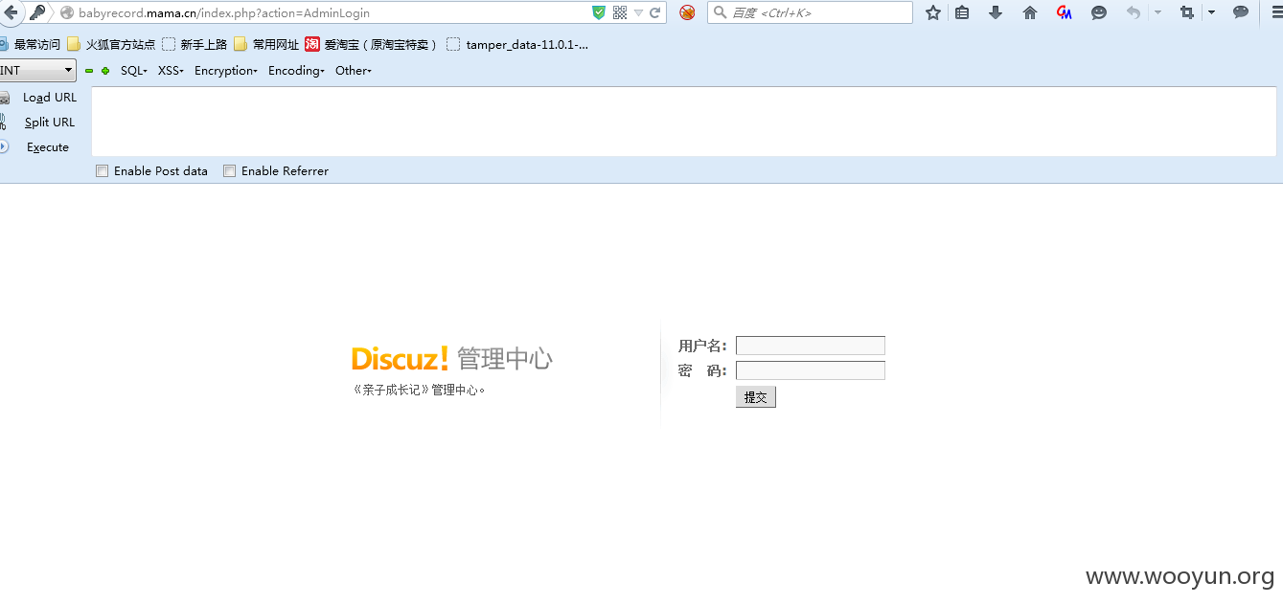The width and height of the screenshot is (1283, 604).
Task: Click the globe site identity icon
Action: (x=67, y=13)
